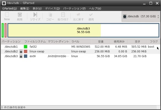This screenshot has width=161, height=110.
Task: Click the ext4 file system cell
Action: 32,56
